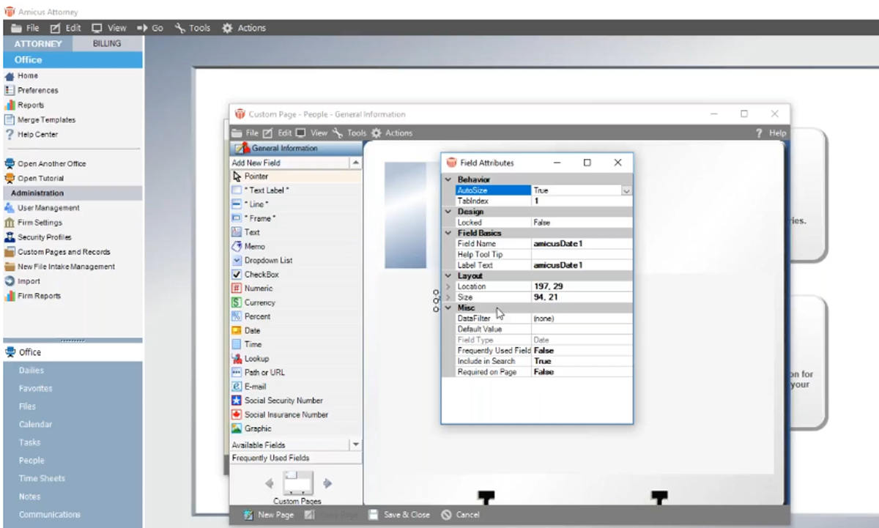Screen dimensions: 879x528
Task: Select the Pointer tool in field list
Action: [296, 176]
